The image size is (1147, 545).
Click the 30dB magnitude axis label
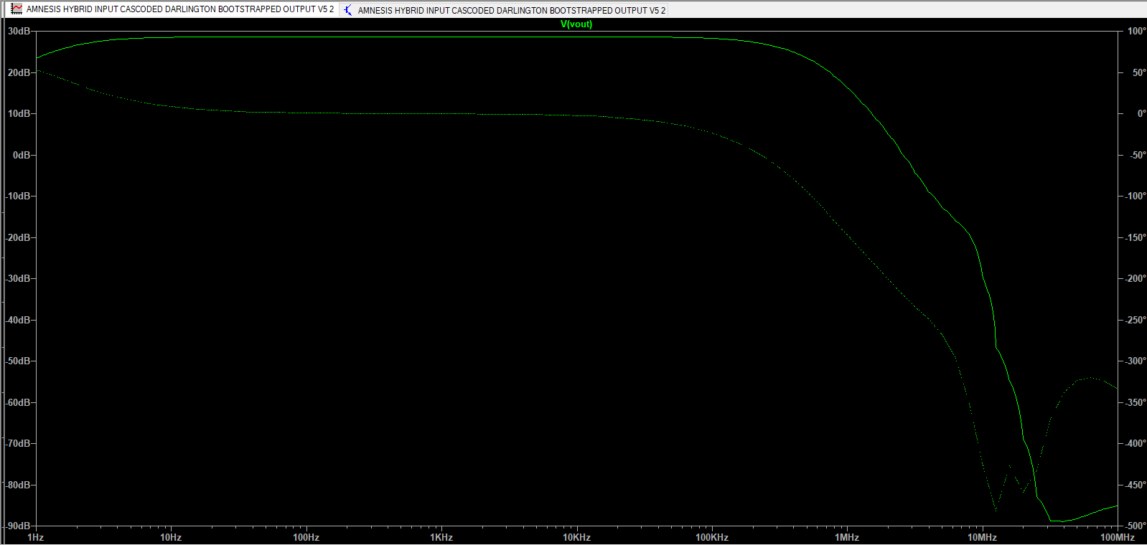[19, 32]
